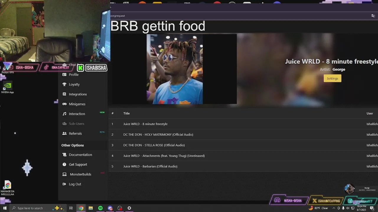Click the translate icon at top right

pos(373,16)
